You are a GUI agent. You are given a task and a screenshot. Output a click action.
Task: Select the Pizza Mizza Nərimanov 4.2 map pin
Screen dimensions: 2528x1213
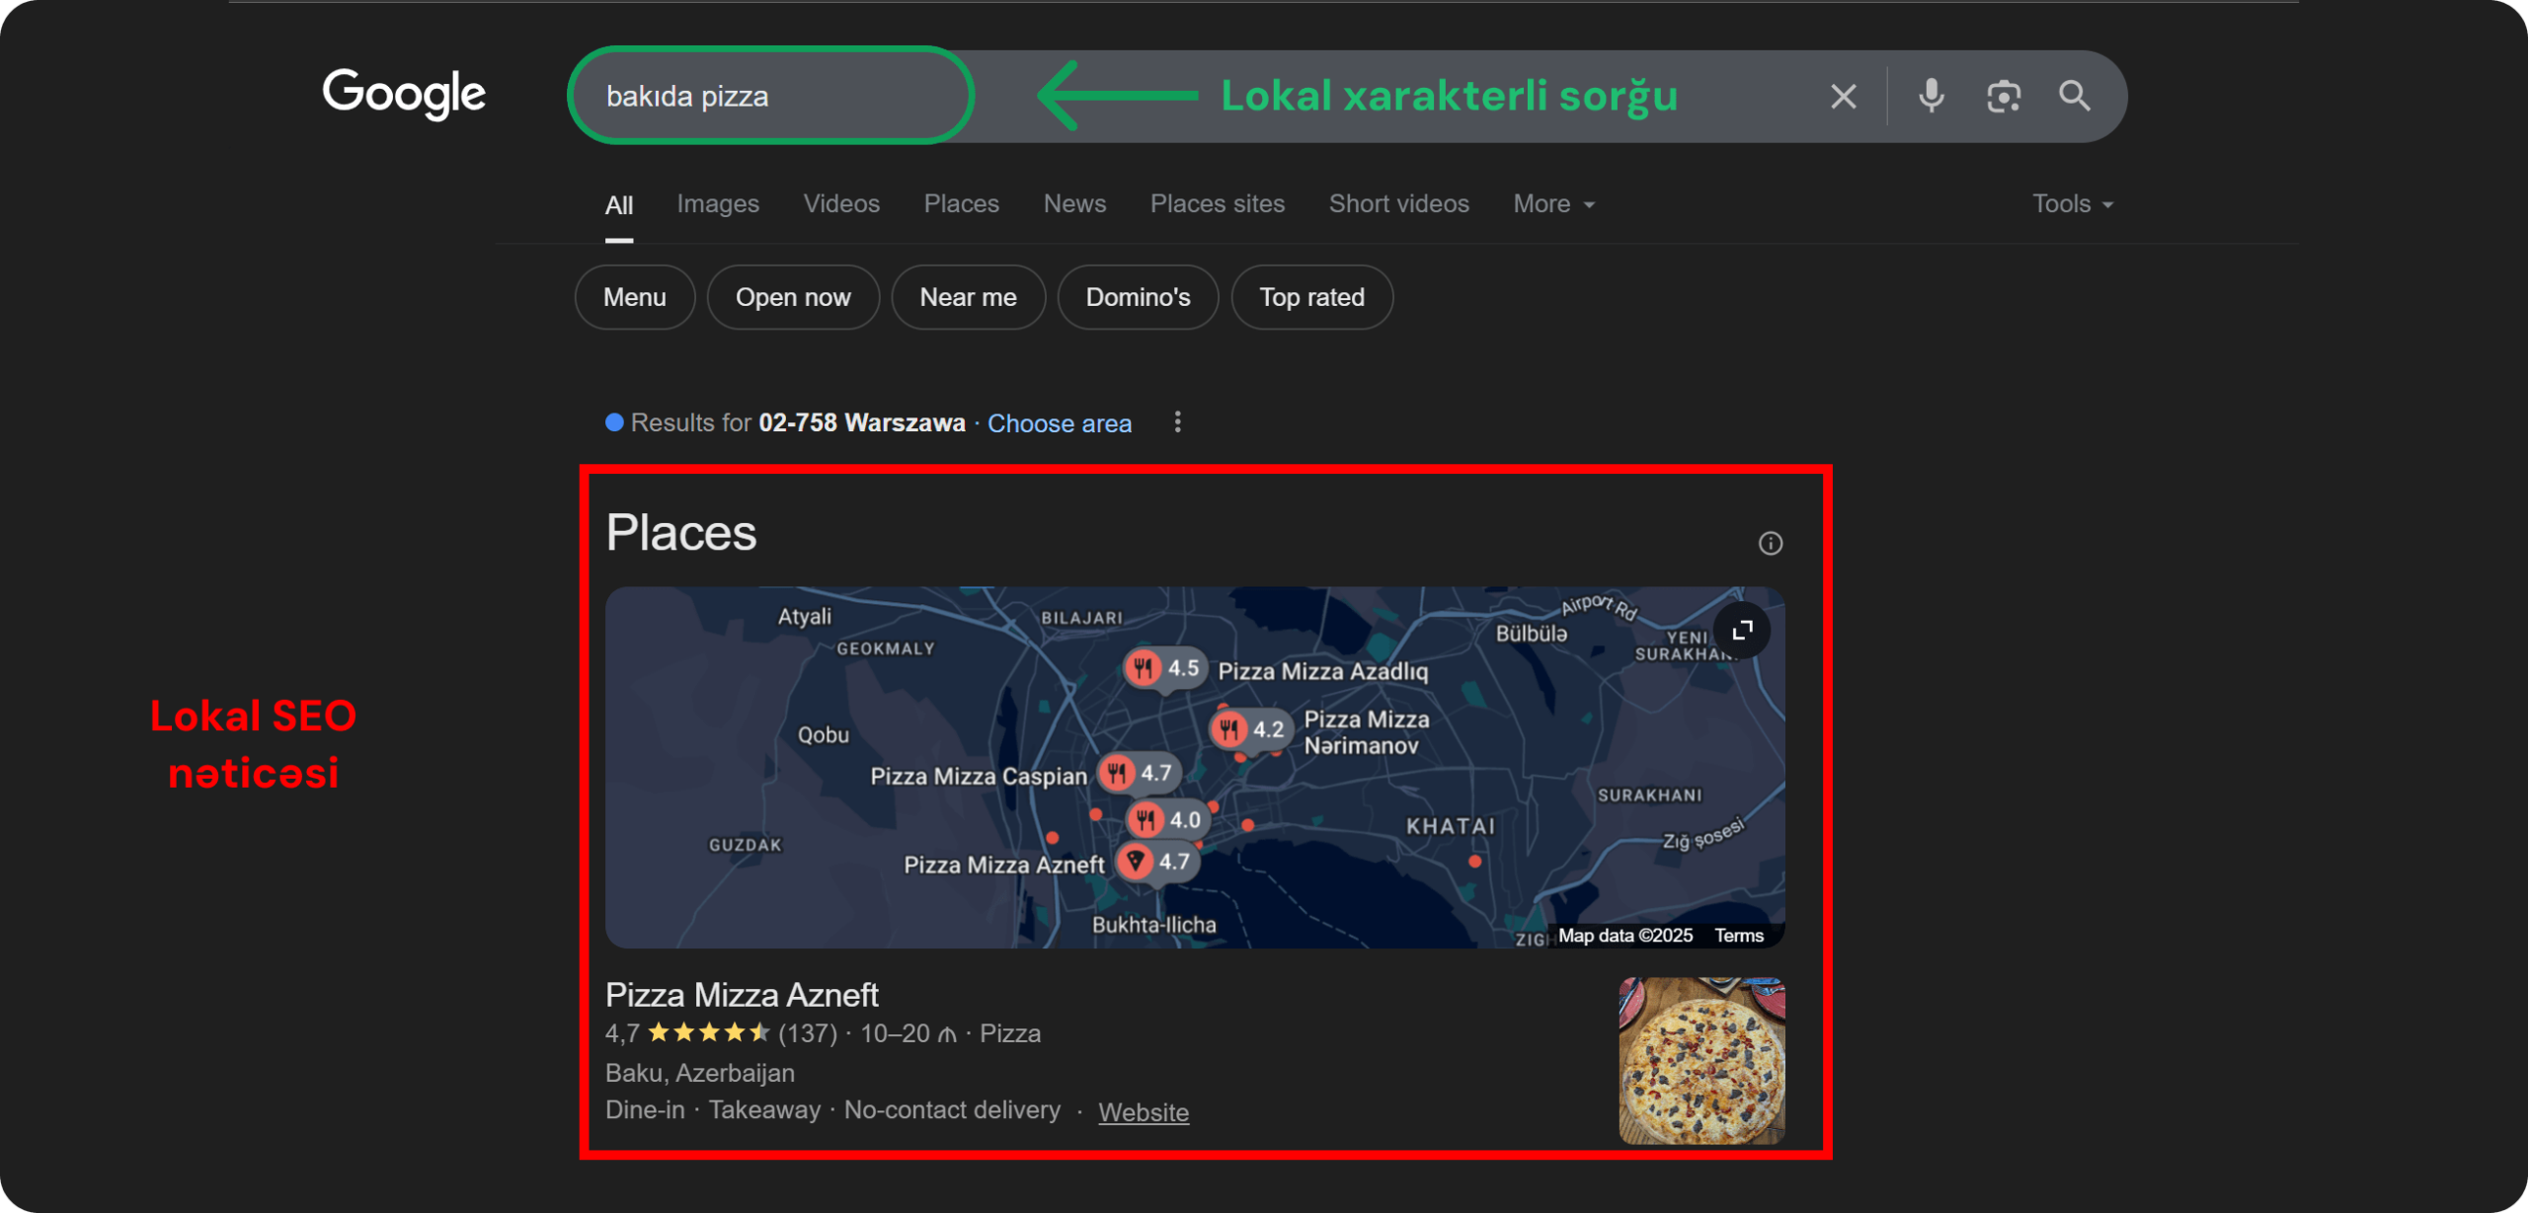[1250, 730]
